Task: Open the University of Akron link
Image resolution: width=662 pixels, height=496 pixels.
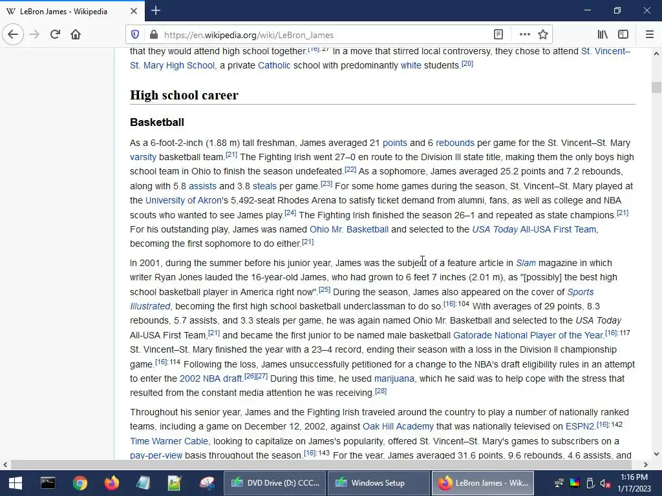Action: pyautogui.click(x=183, y=200)
